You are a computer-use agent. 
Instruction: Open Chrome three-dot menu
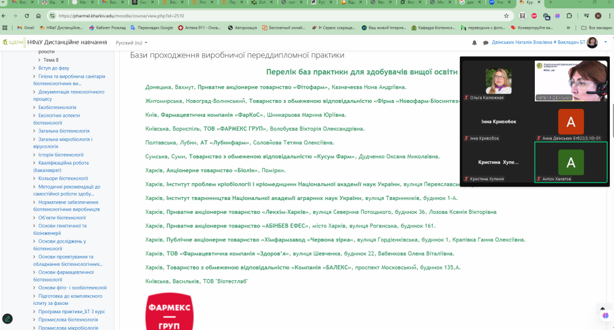coord(610,16)
